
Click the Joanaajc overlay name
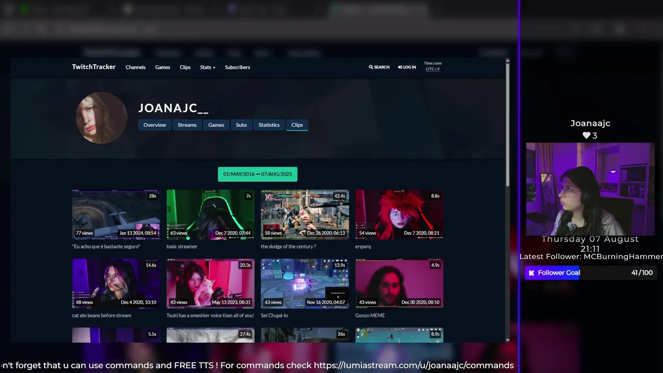point(590,123)
